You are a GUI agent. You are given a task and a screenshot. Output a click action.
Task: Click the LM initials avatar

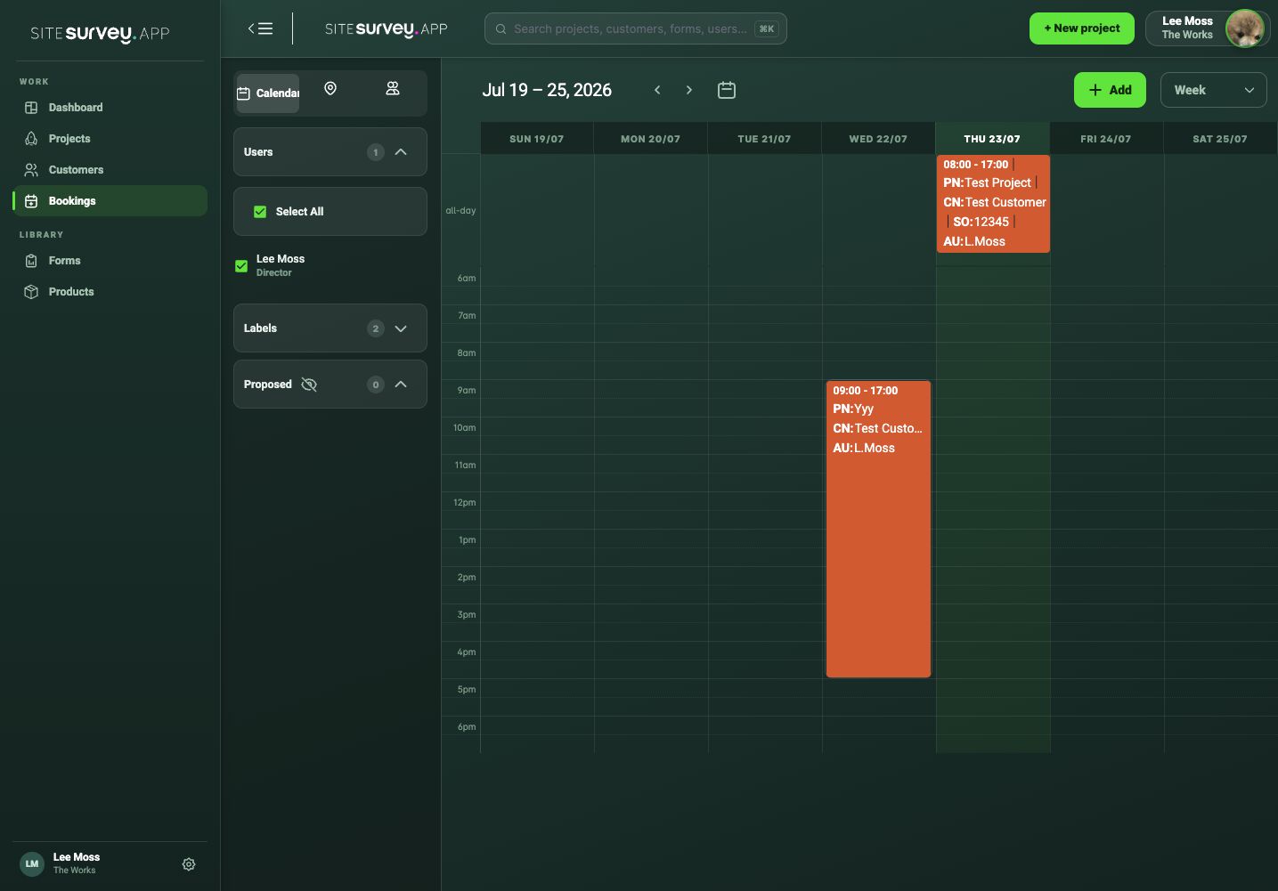tap(32, 864)
